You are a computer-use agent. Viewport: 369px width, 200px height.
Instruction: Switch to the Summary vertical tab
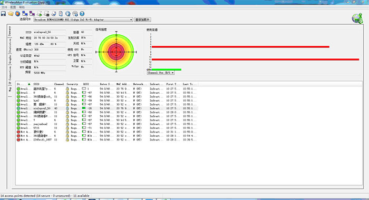coord(9,31)
